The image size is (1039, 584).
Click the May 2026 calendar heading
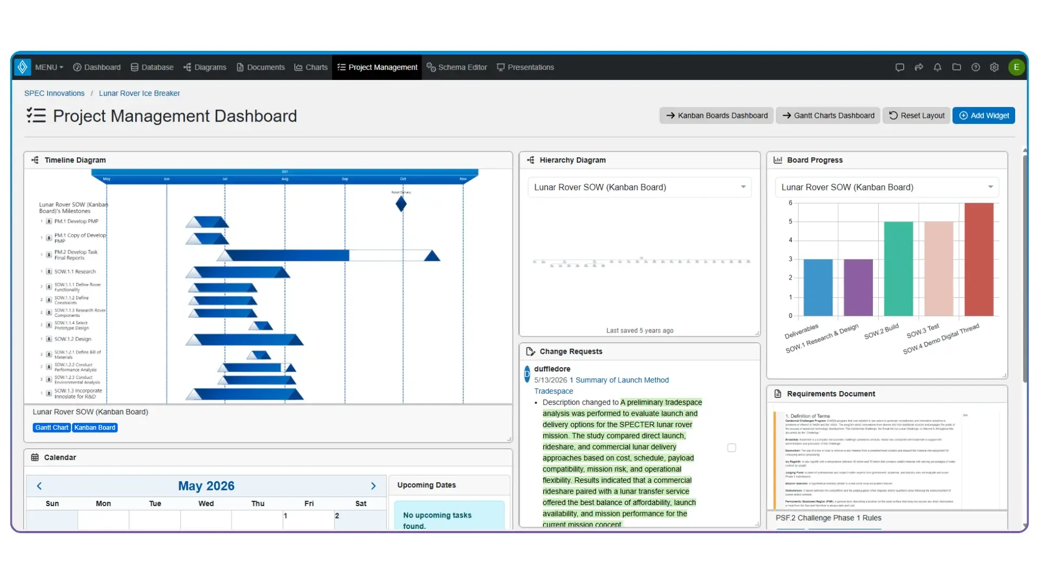click(x=206, y=486)
